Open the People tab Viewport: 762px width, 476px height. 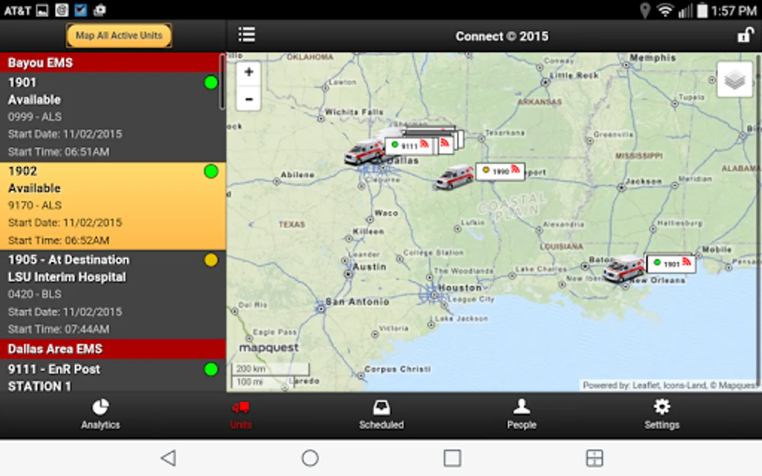coord(522,415)
